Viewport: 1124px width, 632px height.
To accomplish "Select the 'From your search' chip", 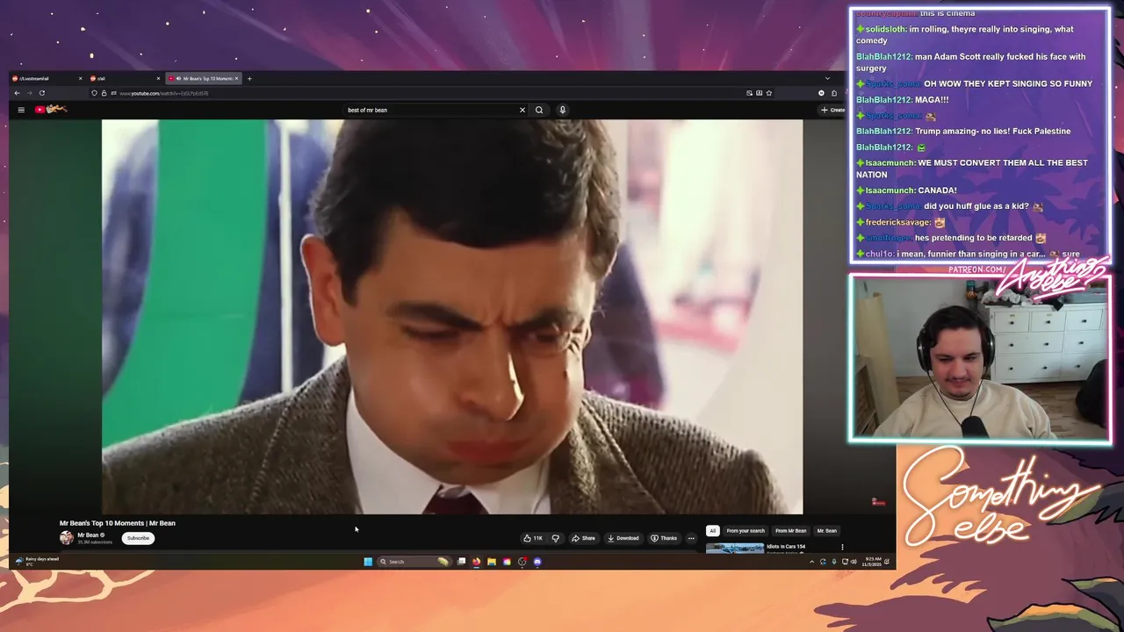I will (746, 530).
